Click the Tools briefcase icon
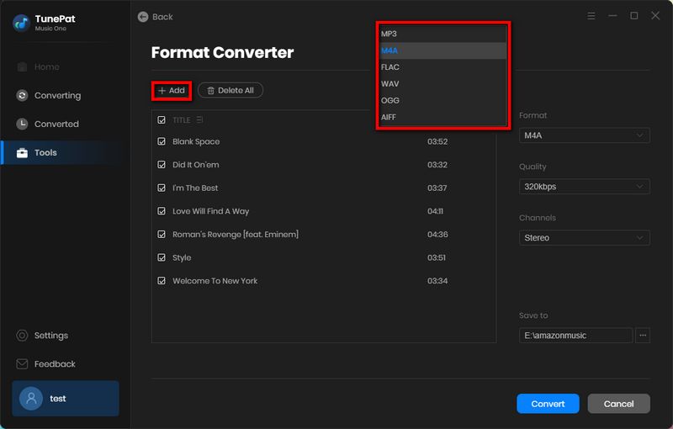 click(x=22, y=153)
